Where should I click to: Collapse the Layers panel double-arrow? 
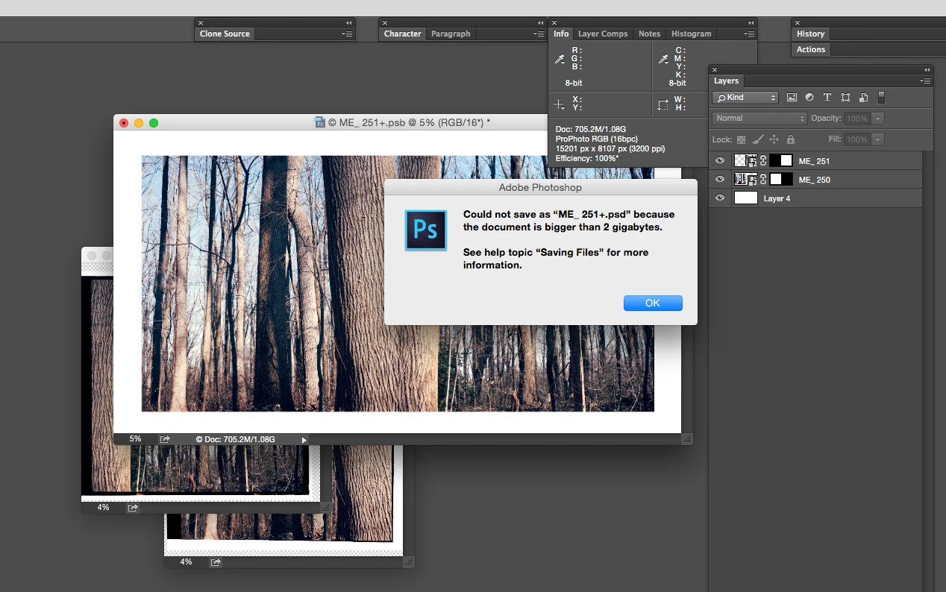(x=927, y=70)
